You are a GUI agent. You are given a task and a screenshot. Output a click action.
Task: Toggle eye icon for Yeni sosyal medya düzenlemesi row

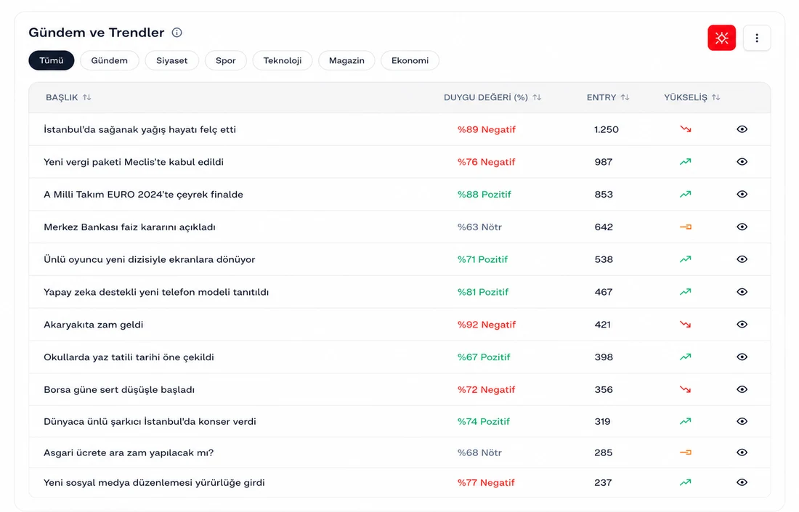click(742, 482)
